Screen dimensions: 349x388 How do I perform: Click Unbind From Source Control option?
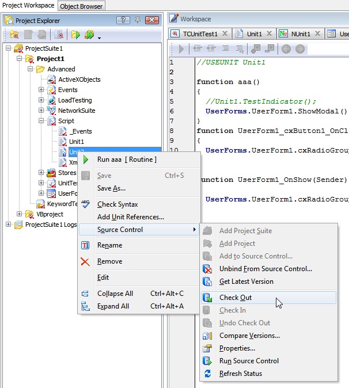coord(265,269)
